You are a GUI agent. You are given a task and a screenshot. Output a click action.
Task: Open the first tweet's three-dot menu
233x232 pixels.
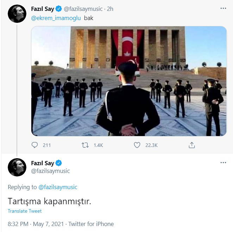(x=223, y=8)
